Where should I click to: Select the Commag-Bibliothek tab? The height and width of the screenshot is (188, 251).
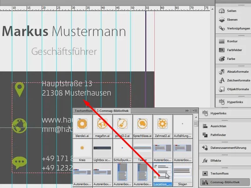point(113,111)
